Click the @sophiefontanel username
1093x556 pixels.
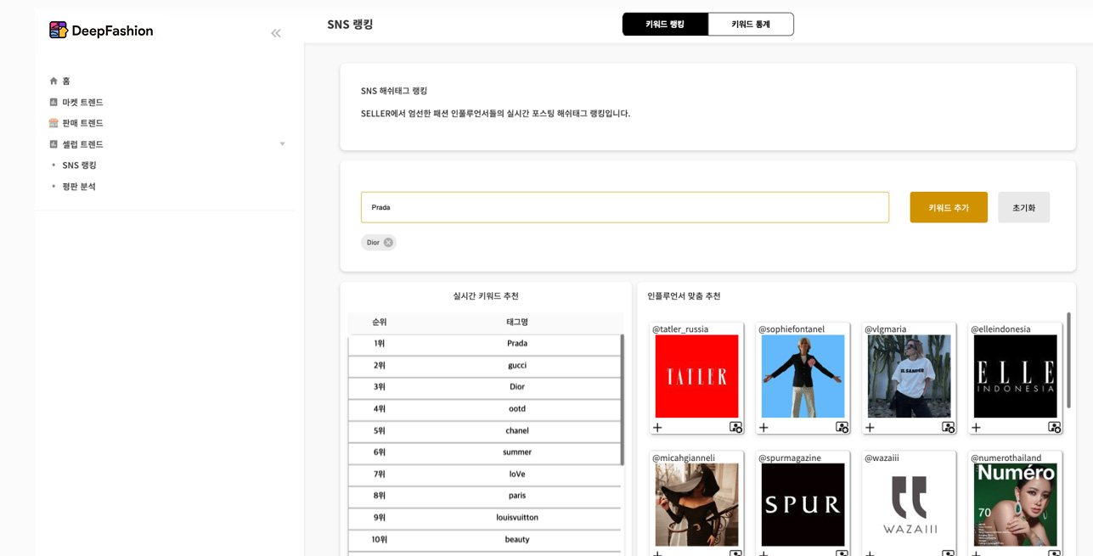coord(792,329)
